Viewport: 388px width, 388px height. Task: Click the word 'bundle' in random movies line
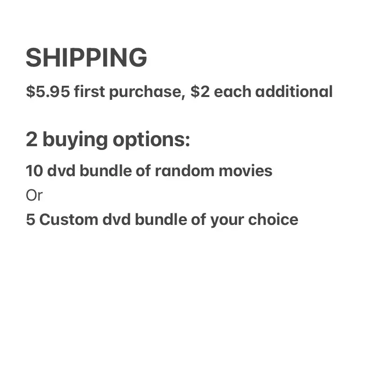(107, 171)
